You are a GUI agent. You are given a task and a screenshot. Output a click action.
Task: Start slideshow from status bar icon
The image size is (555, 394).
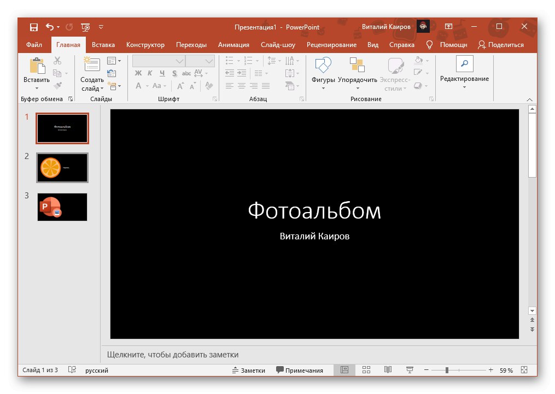(410, 370)
